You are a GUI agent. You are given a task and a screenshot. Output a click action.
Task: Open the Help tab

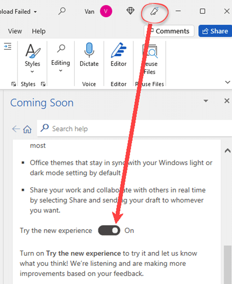tap(39, 31)
